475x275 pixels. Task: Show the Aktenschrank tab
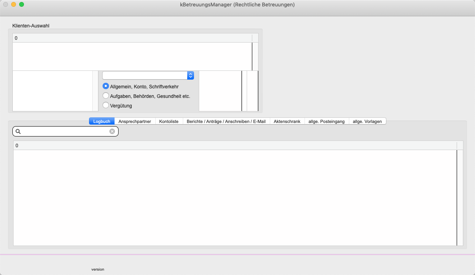(287, 121)
